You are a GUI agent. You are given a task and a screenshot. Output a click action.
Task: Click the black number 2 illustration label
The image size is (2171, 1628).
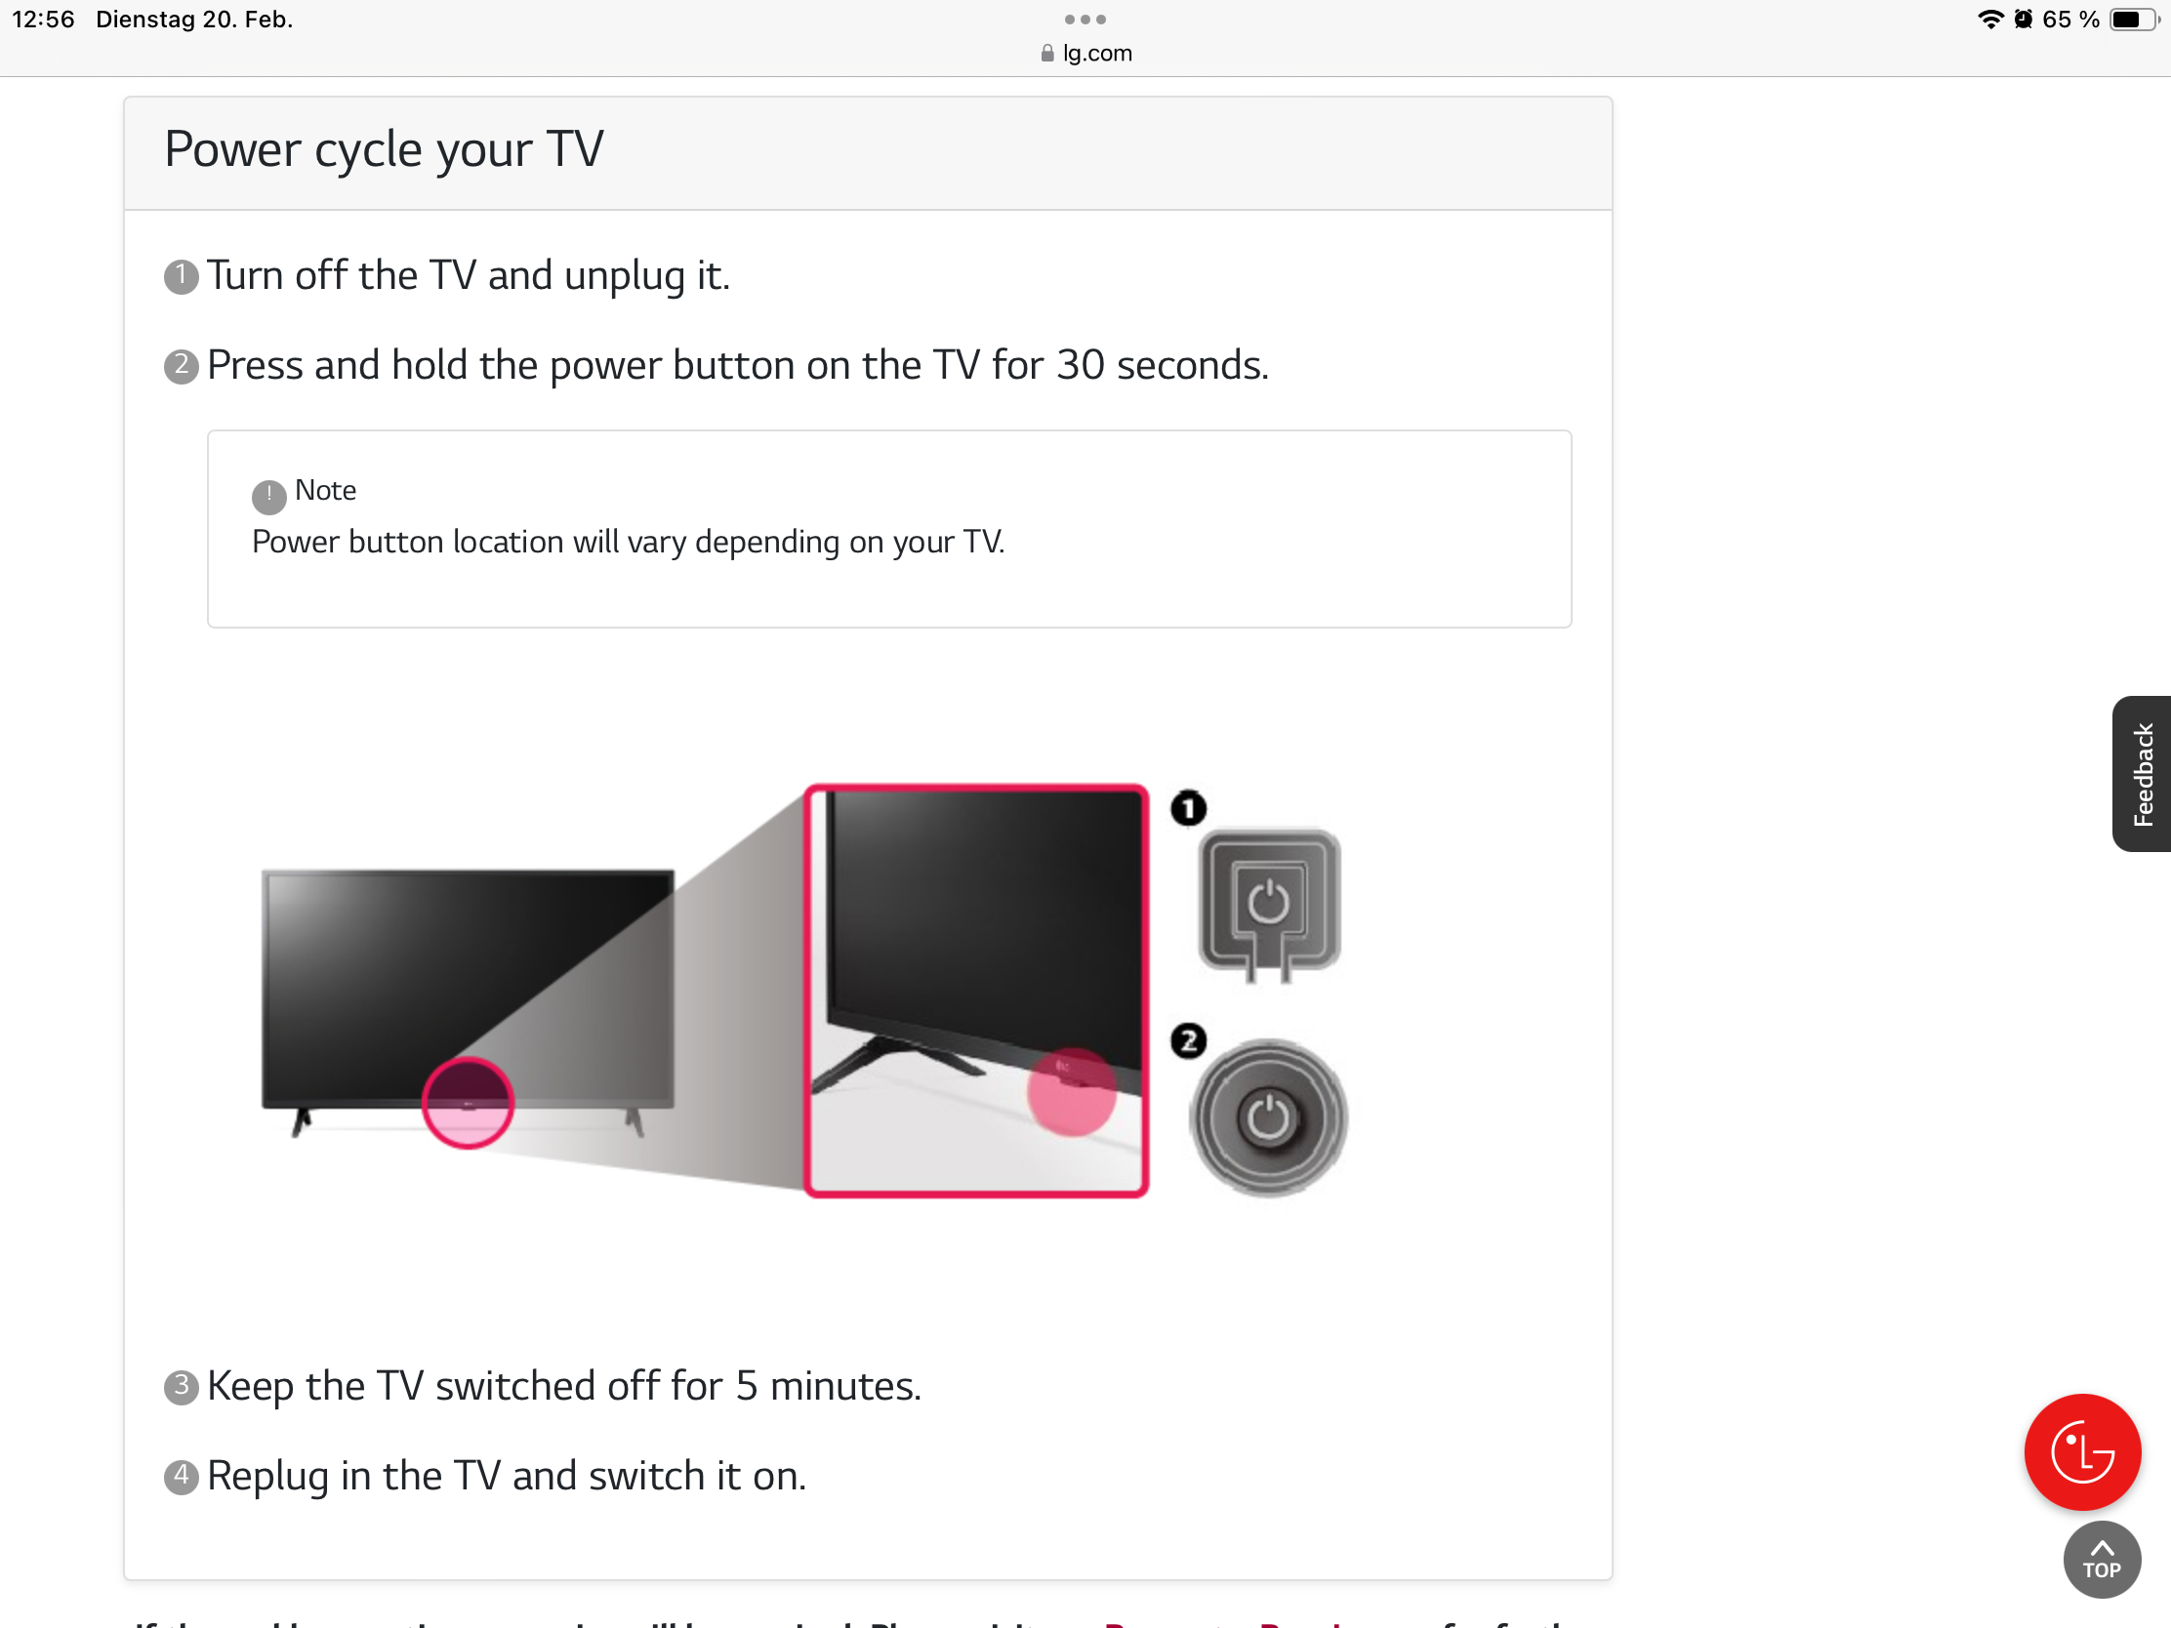click(x=1189, y=1040)
